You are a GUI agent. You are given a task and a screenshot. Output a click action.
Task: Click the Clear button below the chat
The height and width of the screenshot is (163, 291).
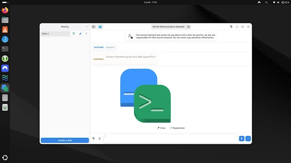click(x=161, y=128)
